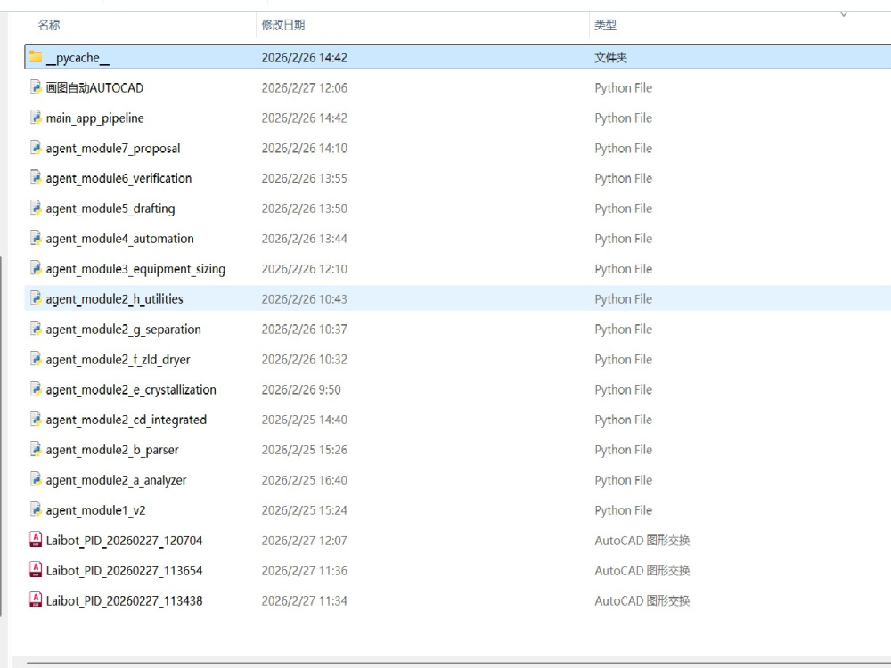The image size is (891, 668).
Task: Select the file name agent_module2_f_zld_dryer
Action: pos(119,360)
